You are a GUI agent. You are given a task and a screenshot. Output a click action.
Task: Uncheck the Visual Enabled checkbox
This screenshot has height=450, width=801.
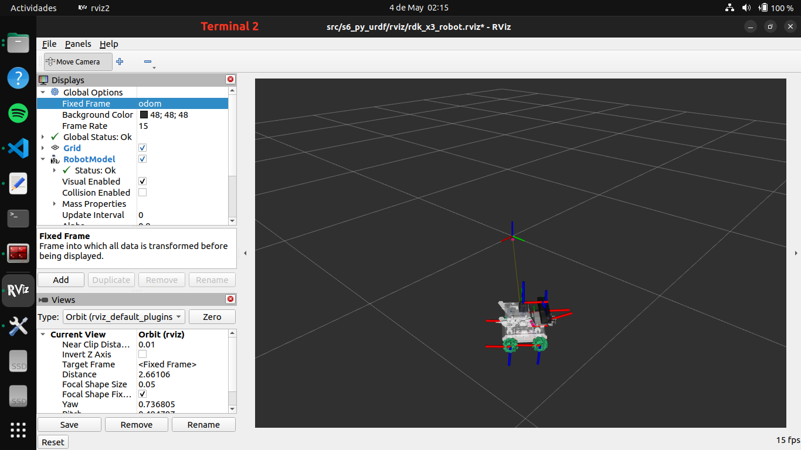pyautogui.click(x=142, y=181)
